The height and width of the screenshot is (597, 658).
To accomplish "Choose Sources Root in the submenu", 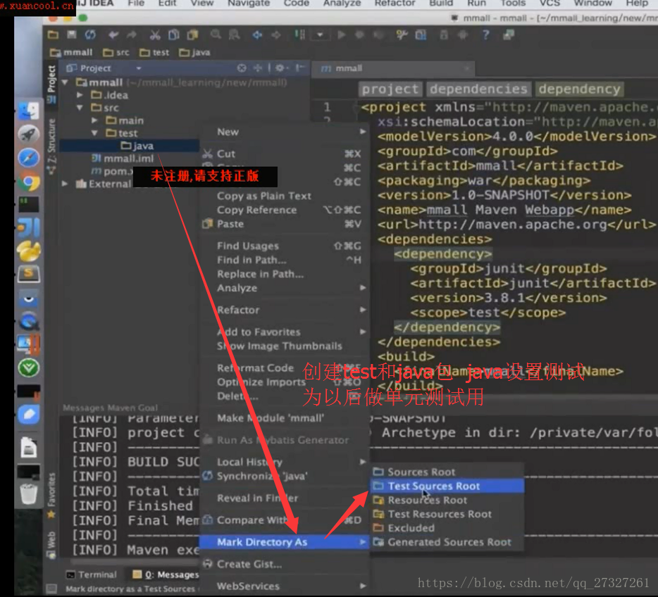I will [x=447, y=472].
